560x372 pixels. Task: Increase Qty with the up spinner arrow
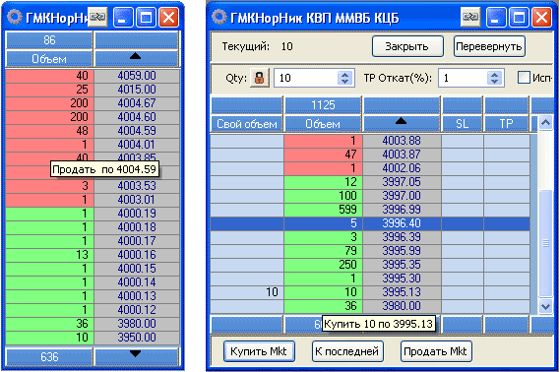coord(345,74)
